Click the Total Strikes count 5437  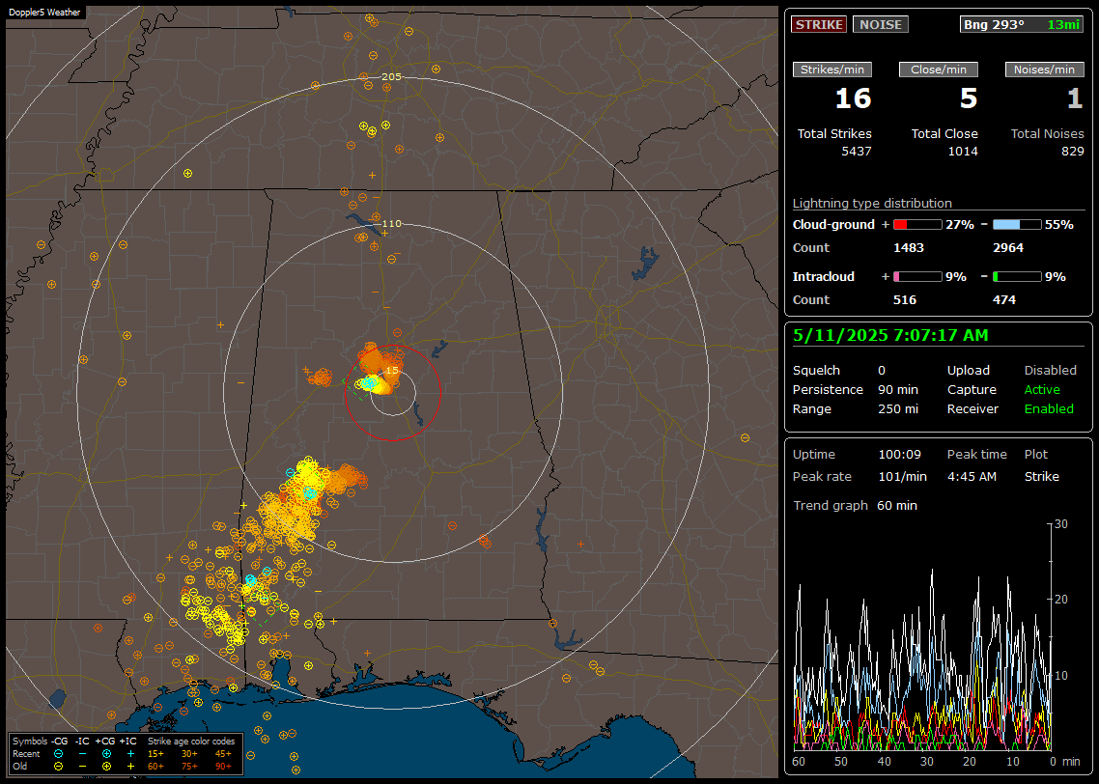[857, 152]
